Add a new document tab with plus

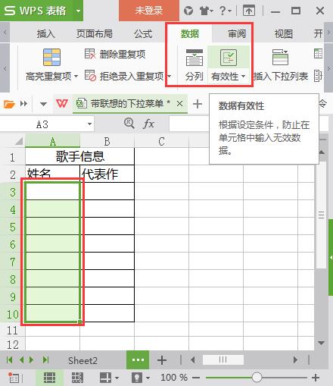(x=198, y=104)
